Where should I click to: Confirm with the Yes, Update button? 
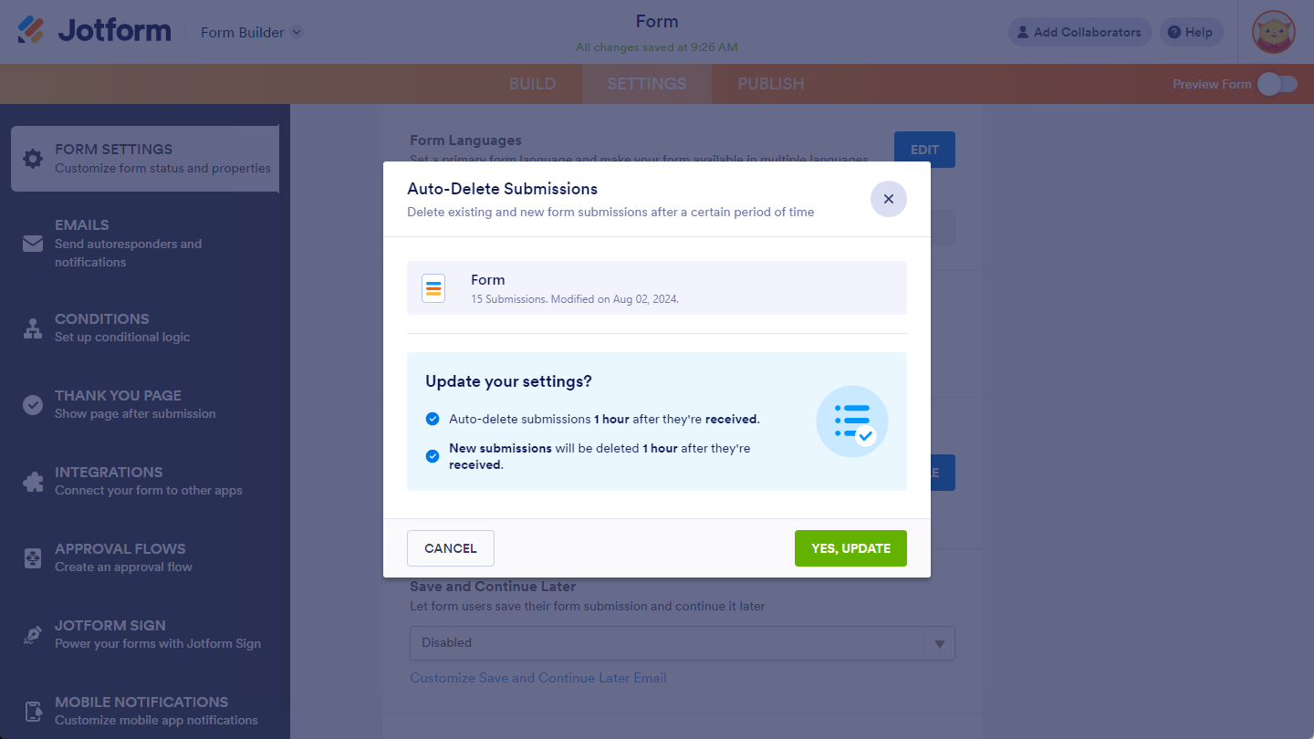850,548
